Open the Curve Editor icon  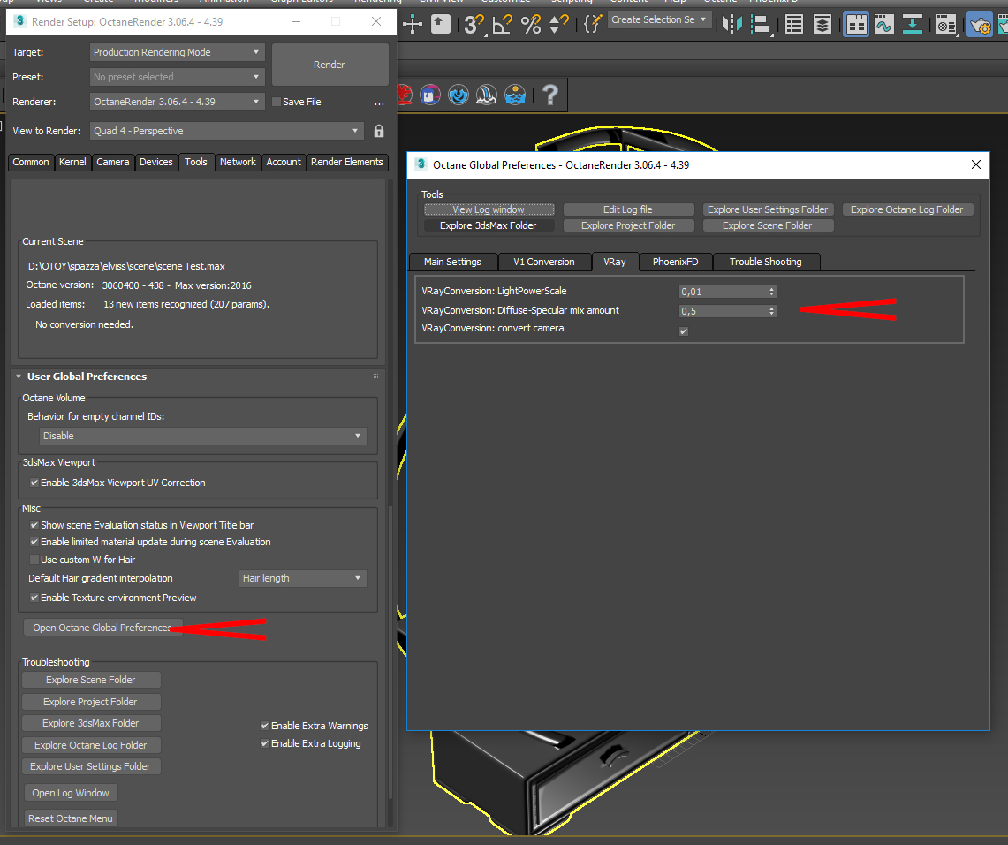click(884, 25)
